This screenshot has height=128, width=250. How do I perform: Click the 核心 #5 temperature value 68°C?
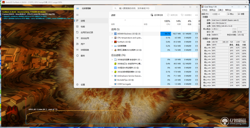[220, 62]
